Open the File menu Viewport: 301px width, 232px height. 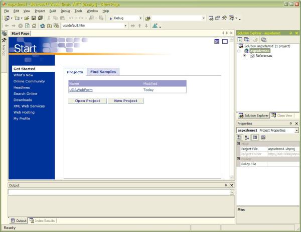(7, 11)
